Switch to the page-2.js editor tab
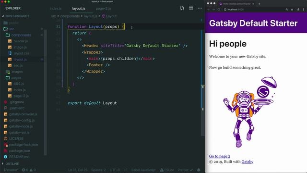Viewport: 307px width, 173px height. coord(104,9)
